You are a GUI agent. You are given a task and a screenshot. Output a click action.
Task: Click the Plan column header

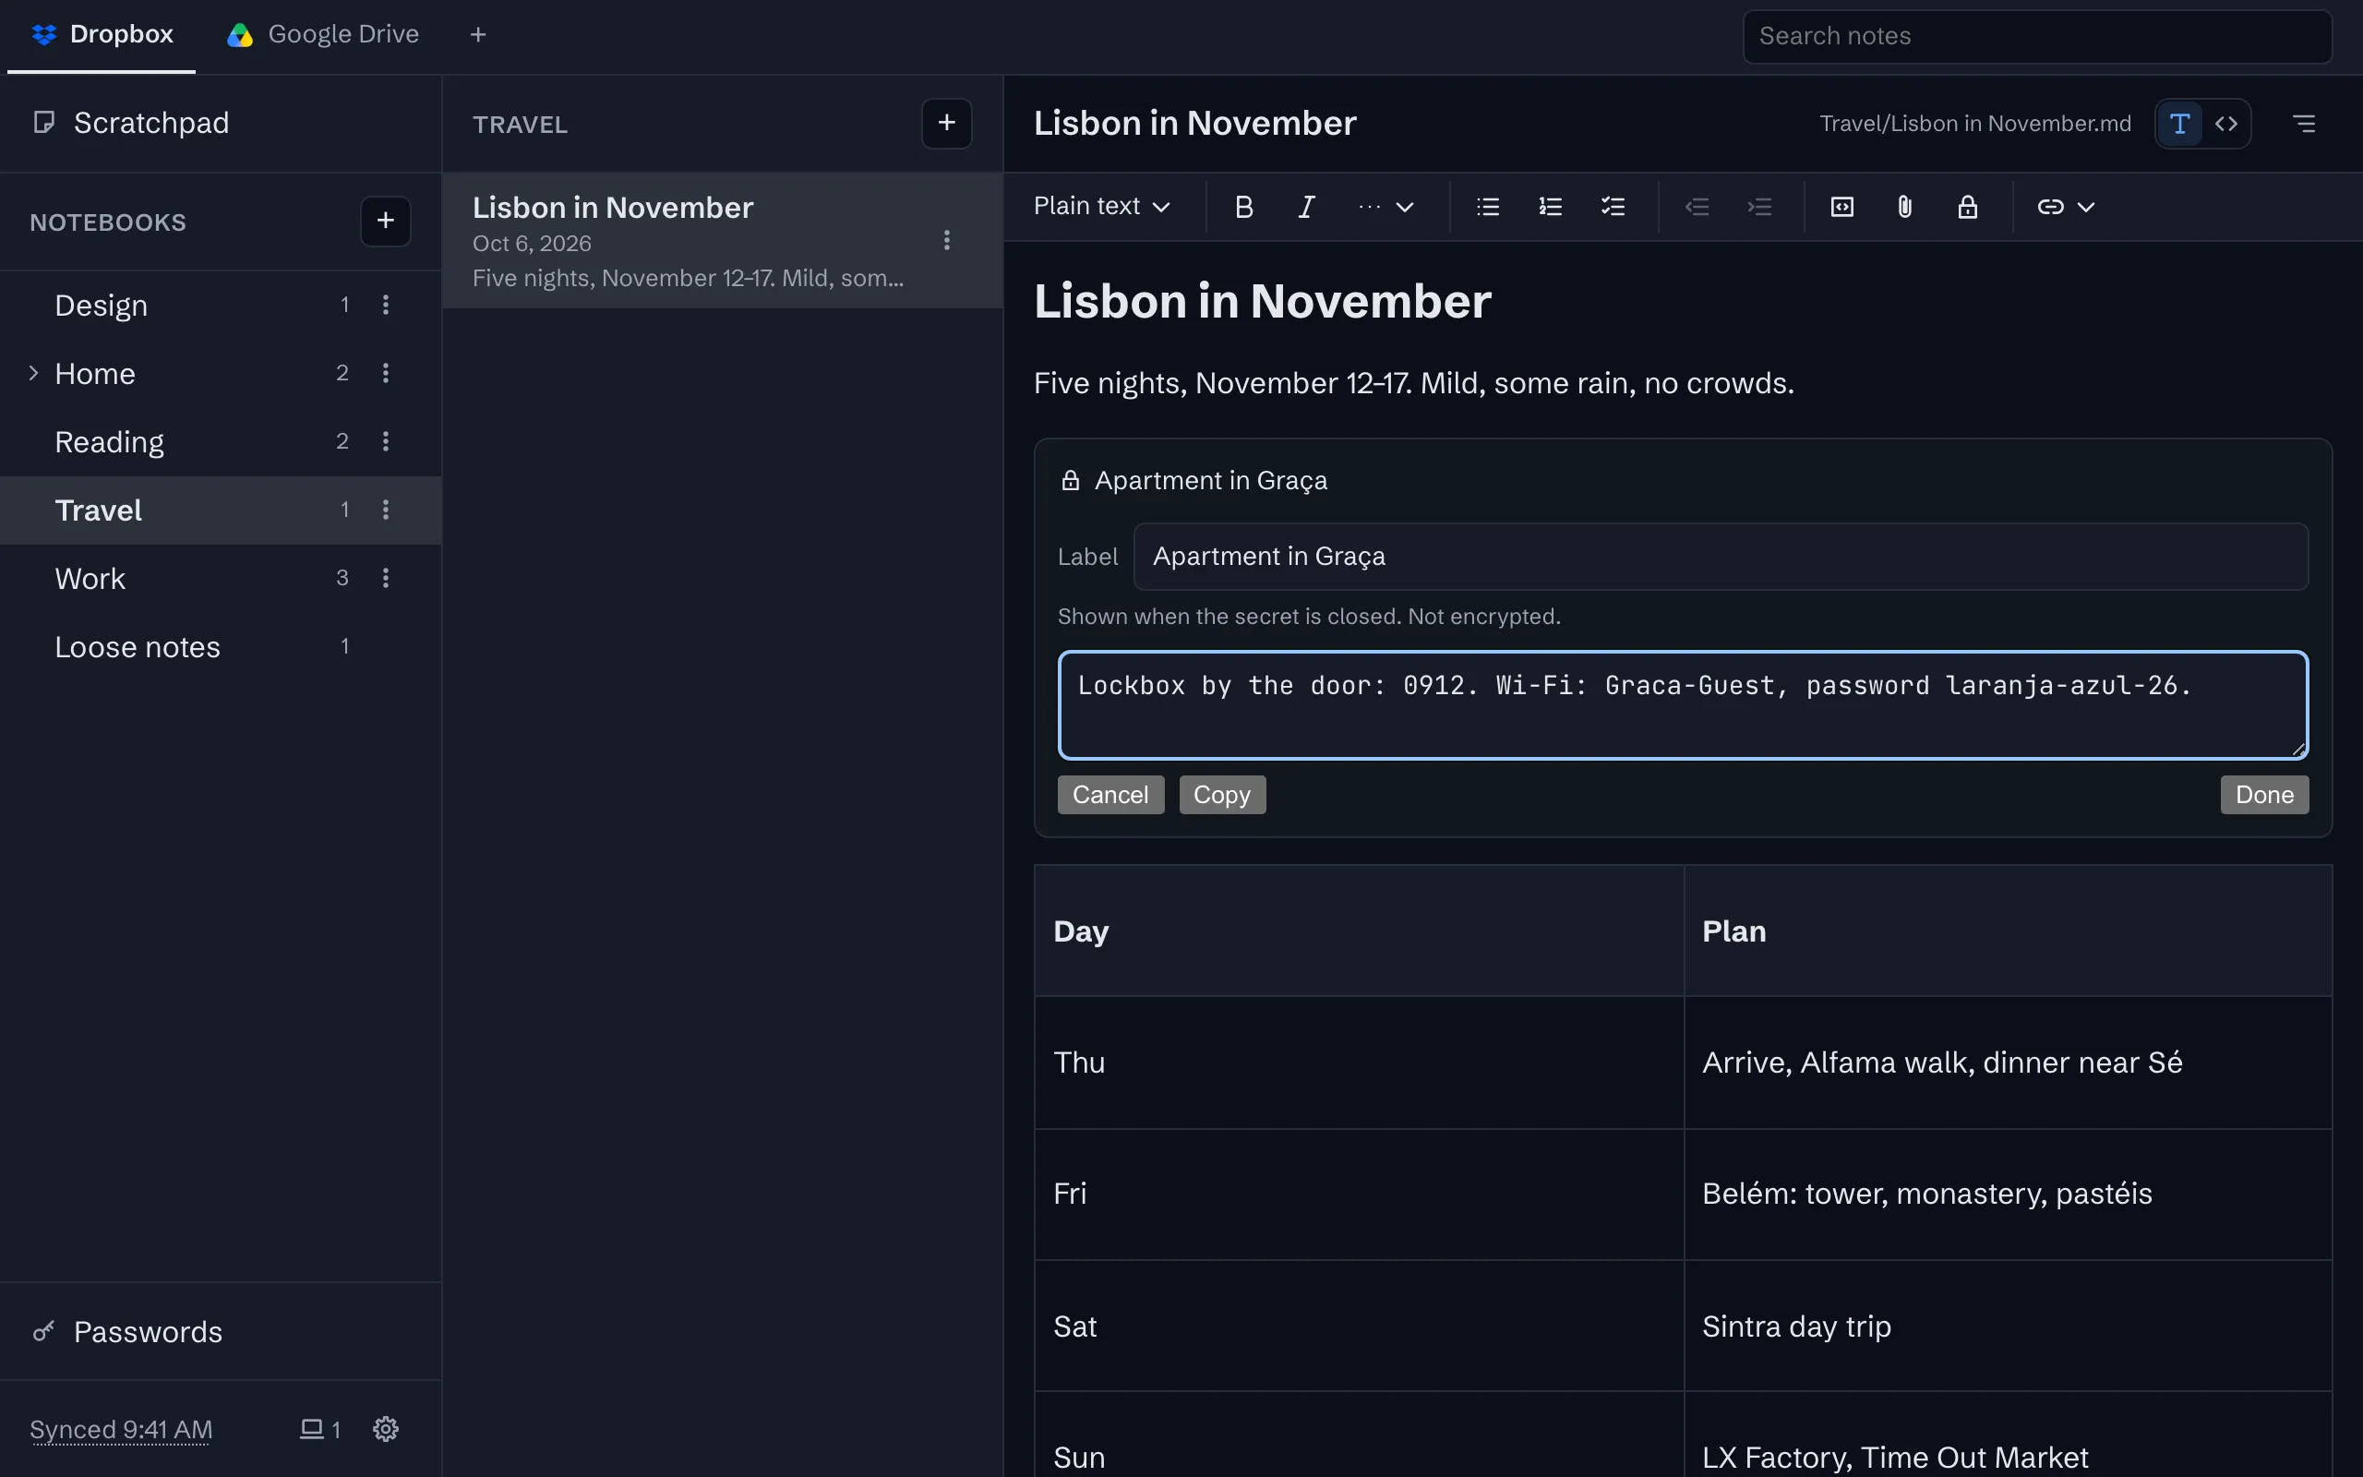2008,931
